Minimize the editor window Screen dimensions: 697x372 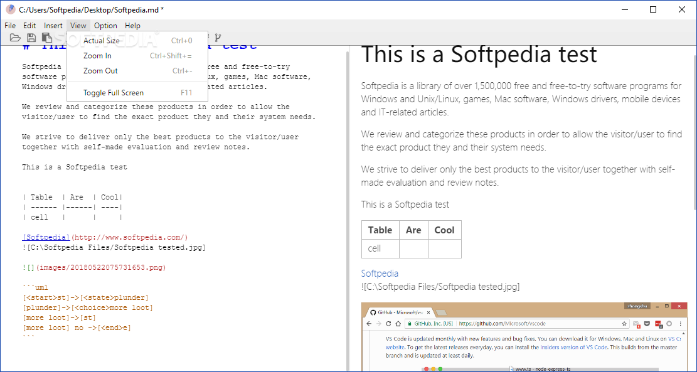click(625, 9)
